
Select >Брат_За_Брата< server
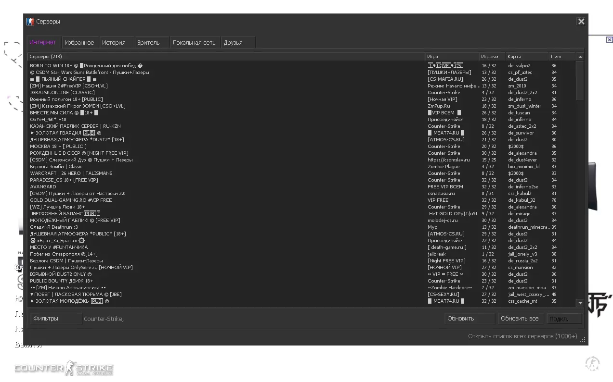point(302,241)
